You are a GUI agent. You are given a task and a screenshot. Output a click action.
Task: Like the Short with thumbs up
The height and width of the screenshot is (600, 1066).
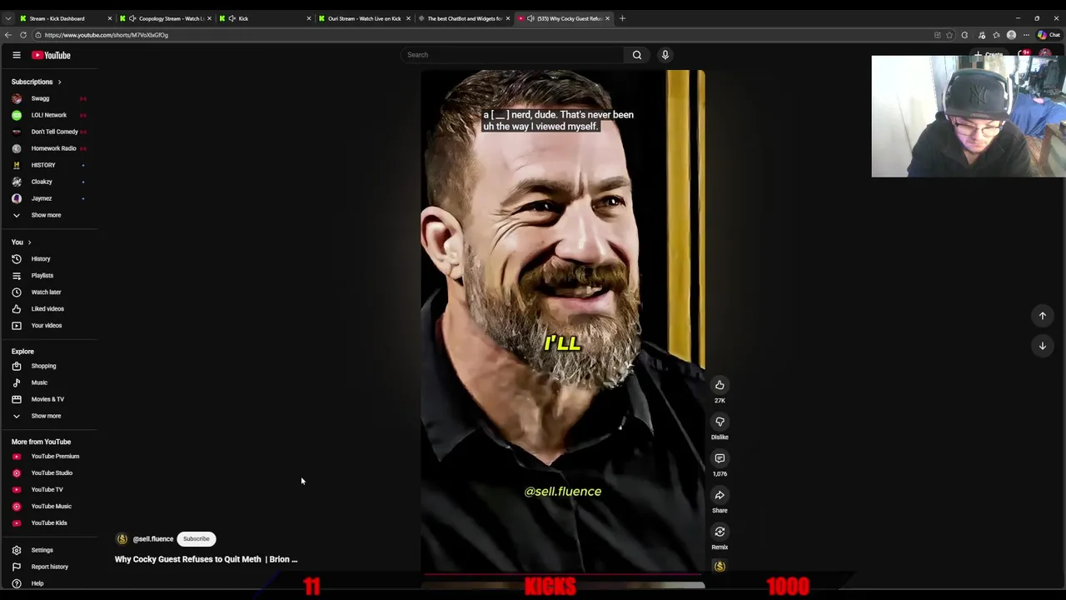point(720,385)
